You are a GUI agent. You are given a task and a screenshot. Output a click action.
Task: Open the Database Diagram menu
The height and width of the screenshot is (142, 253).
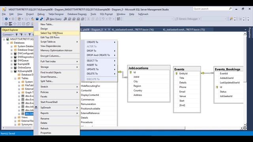77,14
